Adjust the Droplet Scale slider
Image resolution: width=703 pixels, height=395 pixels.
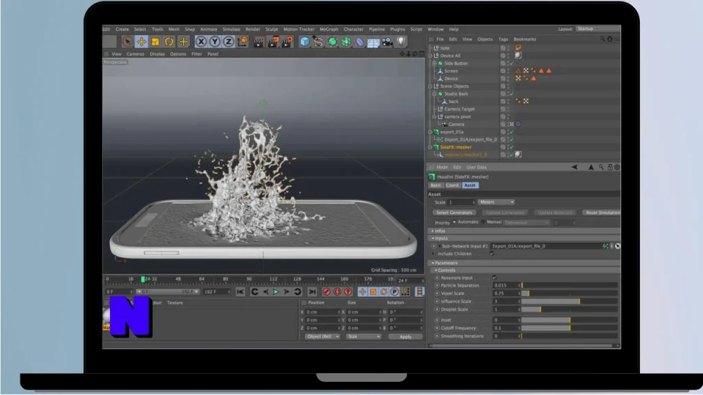tap(569, 309)
